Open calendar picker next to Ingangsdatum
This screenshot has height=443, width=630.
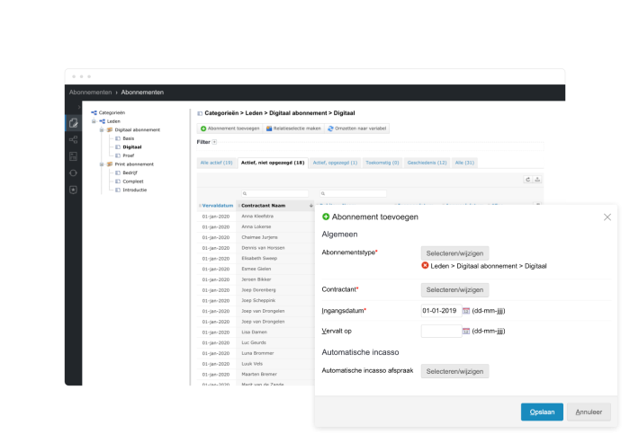466,310
